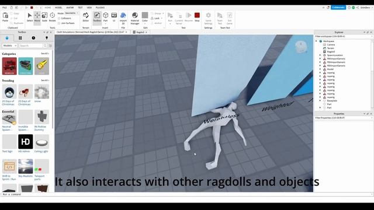The width and height of the screenshot is (374, 210).
Task: Select the Cloth Simulations document tab
Action: [91, 32]
